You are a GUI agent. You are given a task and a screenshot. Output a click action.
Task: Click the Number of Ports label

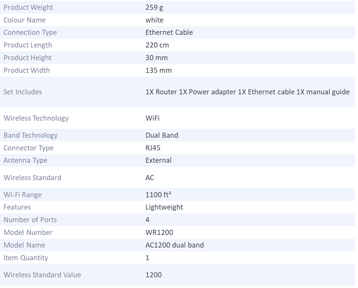pos(30,220)
